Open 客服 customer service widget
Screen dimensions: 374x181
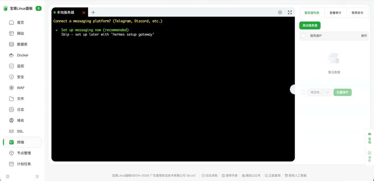pyautogui.click(x=370, y=138)
